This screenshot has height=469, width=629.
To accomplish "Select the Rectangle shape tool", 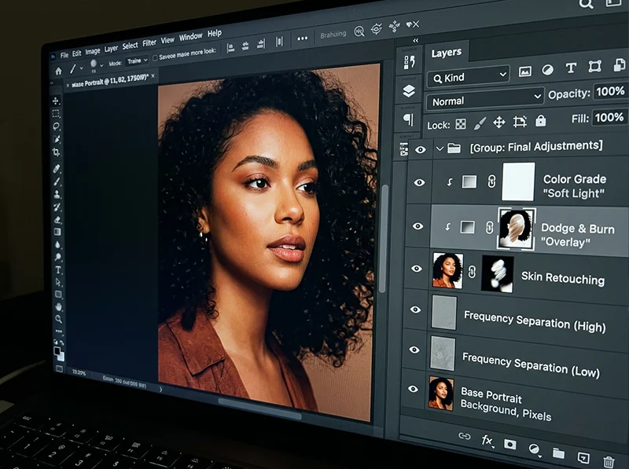I will click(58, 295).
